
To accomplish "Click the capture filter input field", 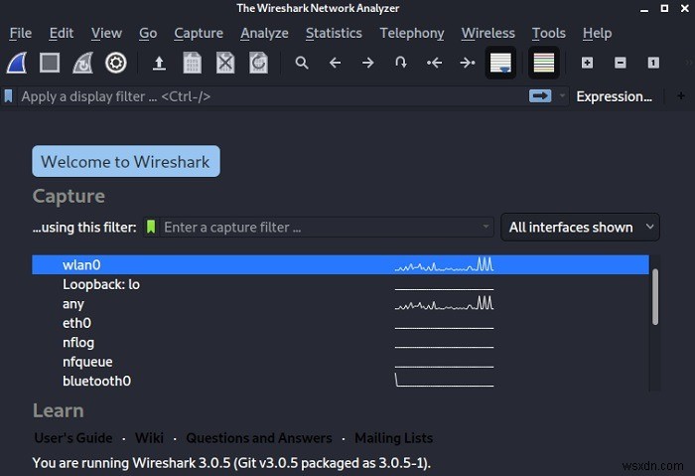I will (319, 228).
